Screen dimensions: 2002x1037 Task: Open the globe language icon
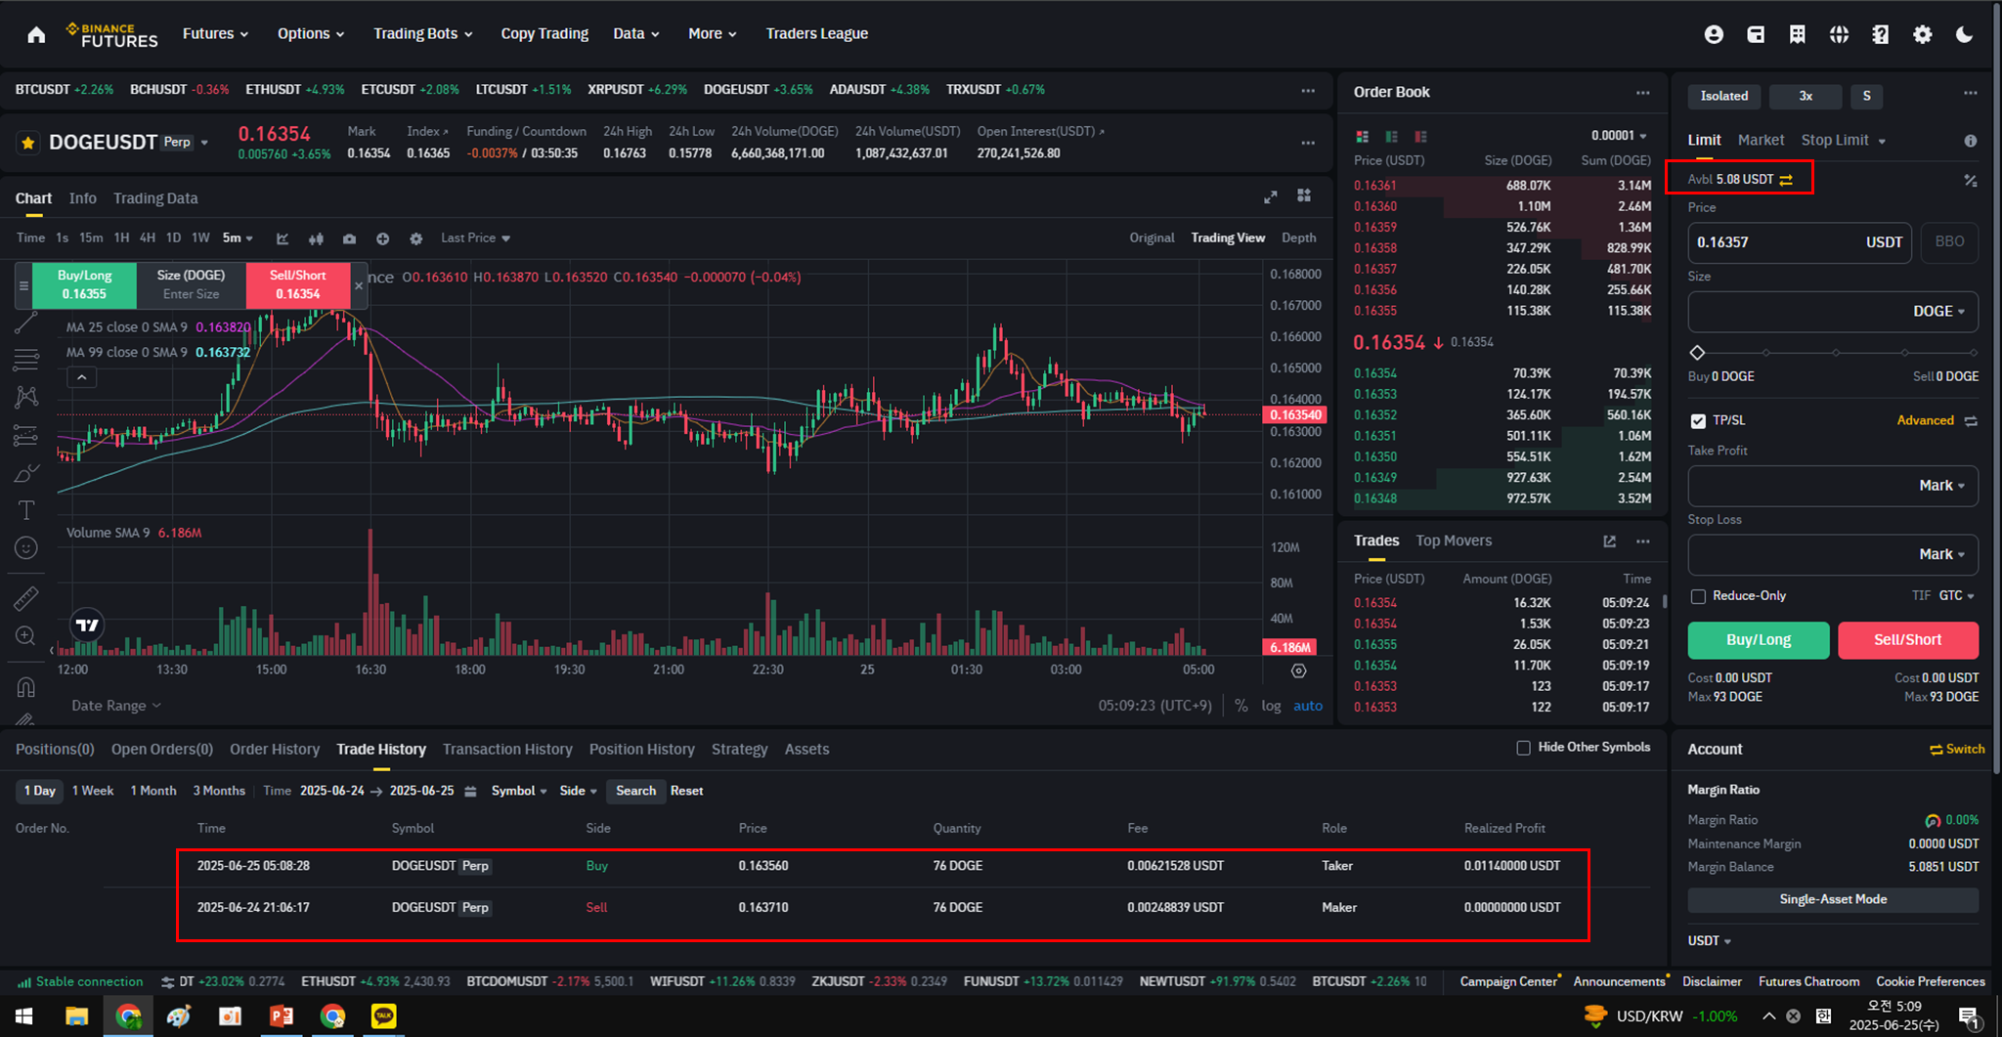point(1839,34)
